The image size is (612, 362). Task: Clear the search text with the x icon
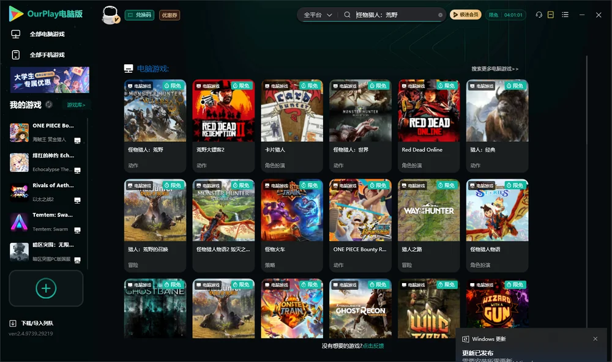[440, 15]
